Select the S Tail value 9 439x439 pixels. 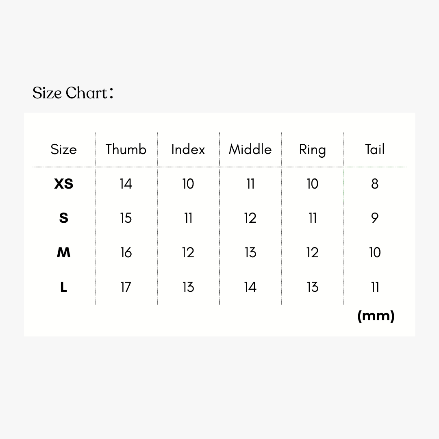point(375,218)
